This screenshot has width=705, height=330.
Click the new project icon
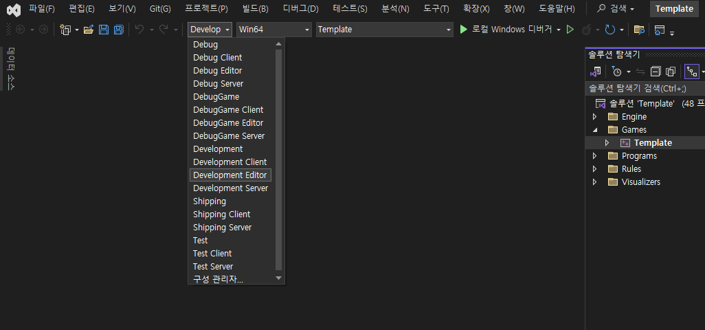click(66, 30)
